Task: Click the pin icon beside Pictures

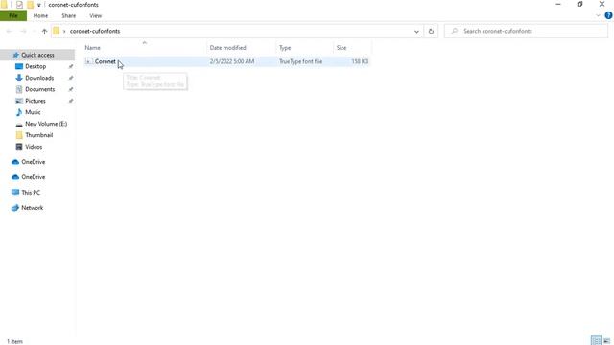Action: [71, 101]
